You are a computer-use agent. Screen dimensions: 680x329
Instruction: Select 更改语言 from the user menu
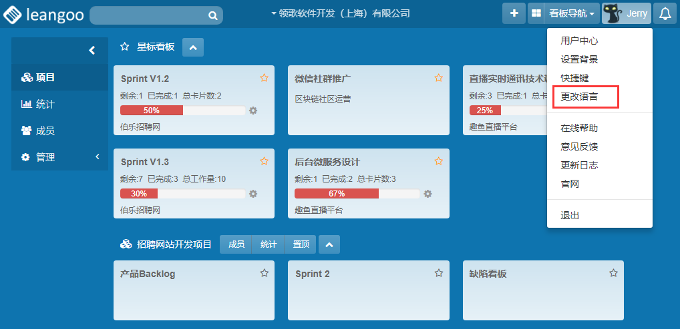[579, 97]
